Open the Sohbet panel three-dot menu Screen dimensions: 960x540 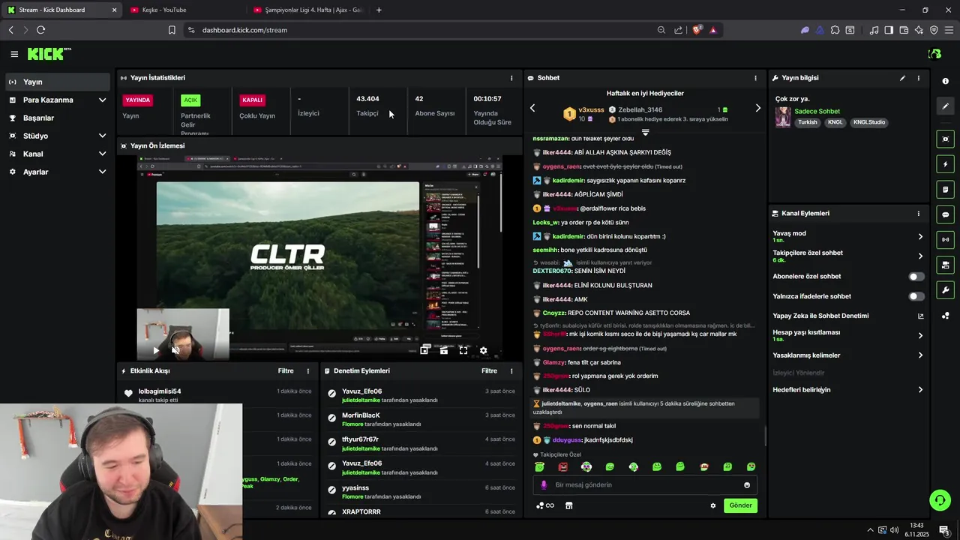(x=755, y=78)
